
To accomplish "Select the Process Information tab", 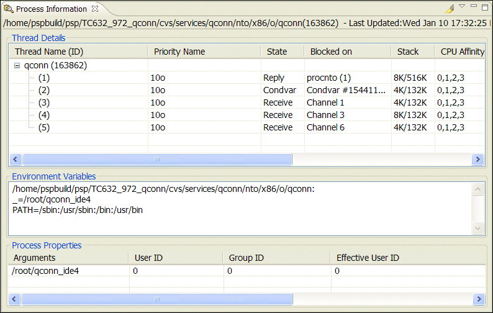I will 51,9.
